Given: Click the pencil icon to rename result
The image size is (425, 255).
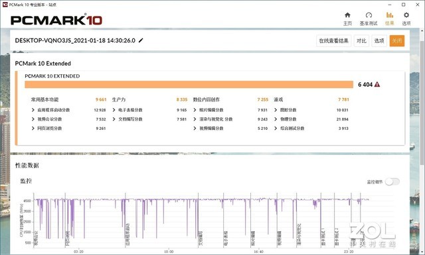Looking at the screenshot, I should point(141,40).
